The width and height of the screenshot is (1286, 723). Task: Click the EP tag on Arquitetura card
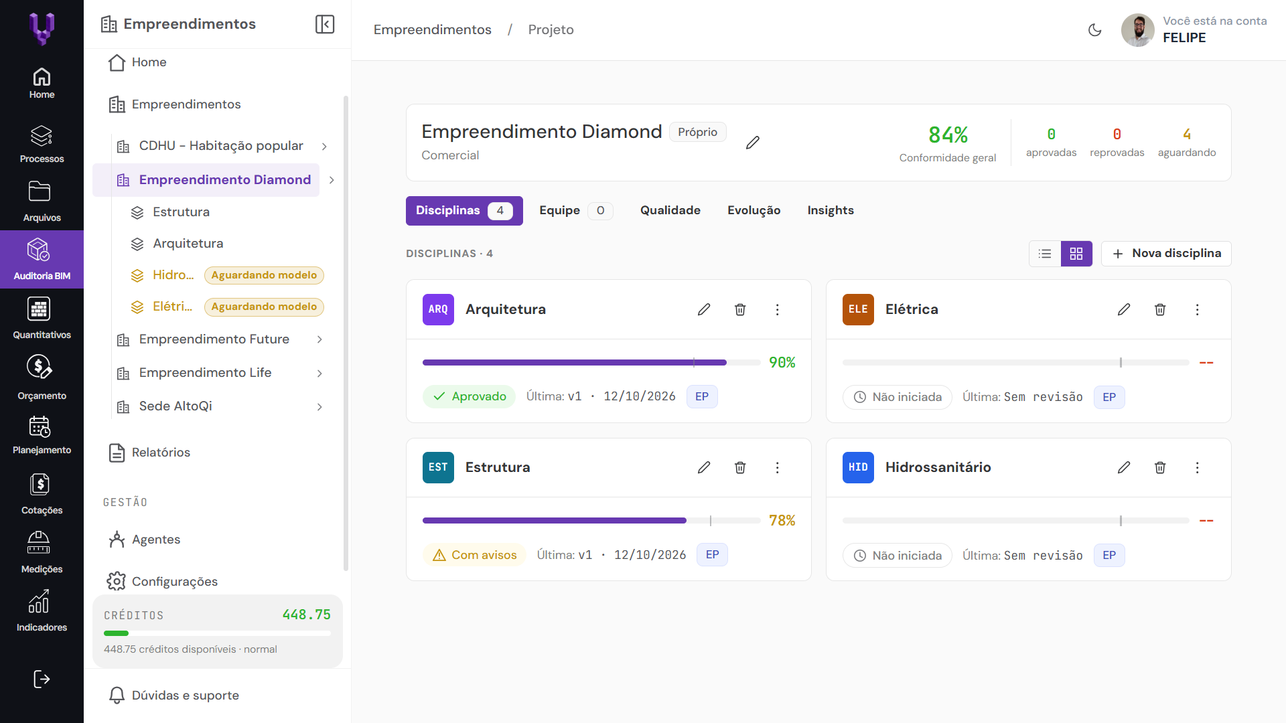[x=702, y=396]
